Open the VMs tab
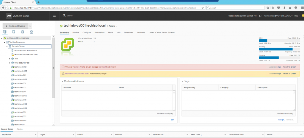 pyautogui.click(x=119, y=33)
